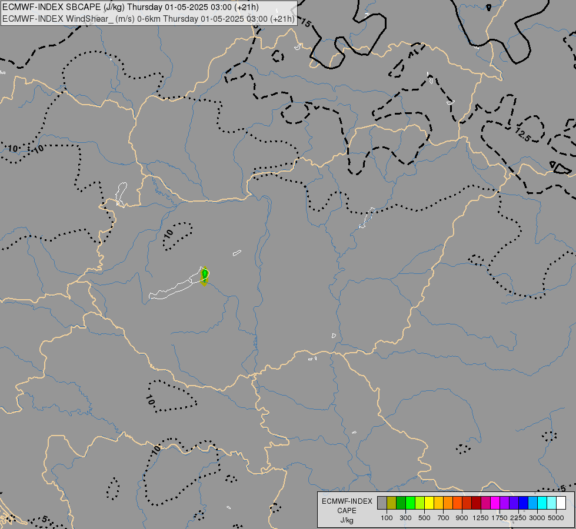Click the WindShear 0-6km title line

pos(148,19)
